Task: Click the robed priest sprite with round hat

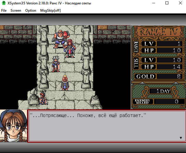Action: pyautogui.click(x=65, y=83)
